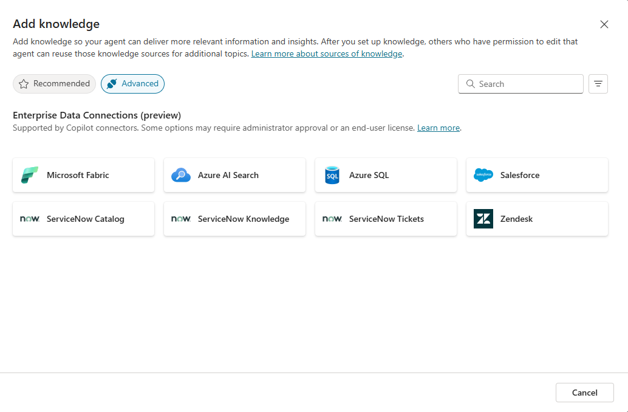
Task: Click the Azure SQL database icon
Action: point(332,175)
